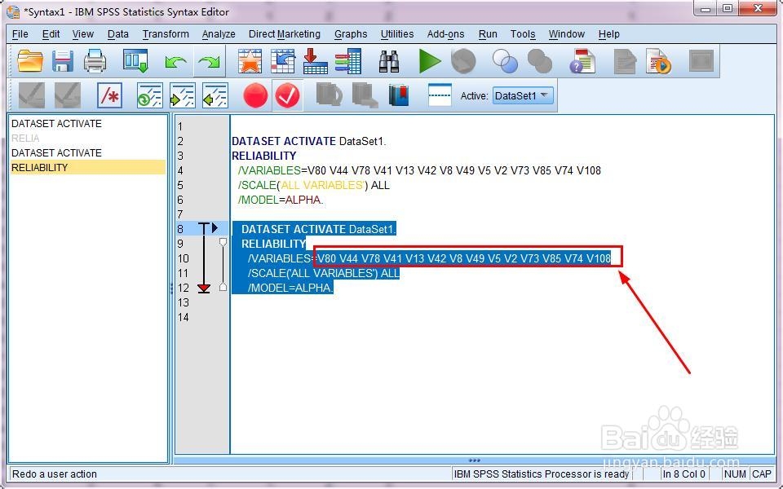Open the Tools menu
Screen dimensions: 783x489
pyautogui.click(x=523, y=34)
